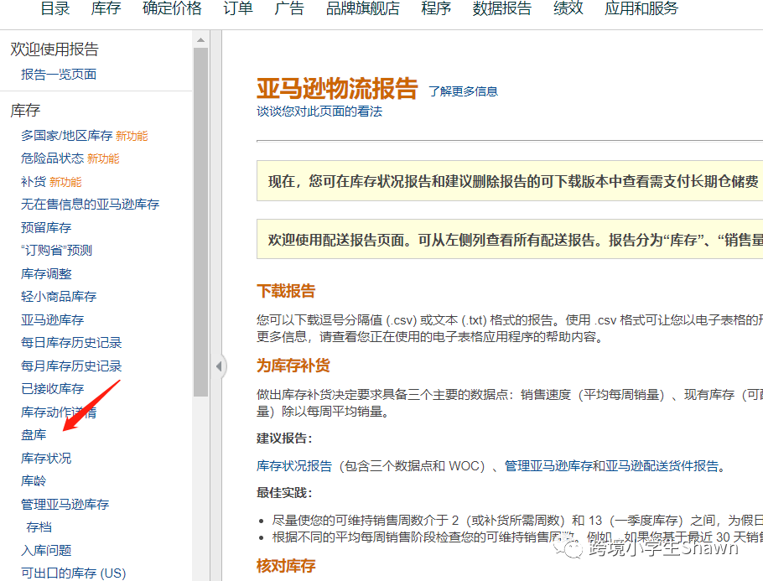Open the 补货 report link

tap(33, 181)
